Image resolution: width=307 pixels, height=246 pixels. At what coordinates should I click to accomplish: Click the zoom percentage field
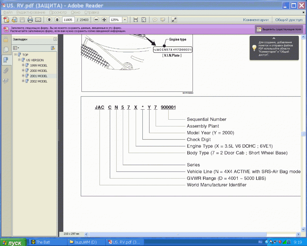click(116, 20)
